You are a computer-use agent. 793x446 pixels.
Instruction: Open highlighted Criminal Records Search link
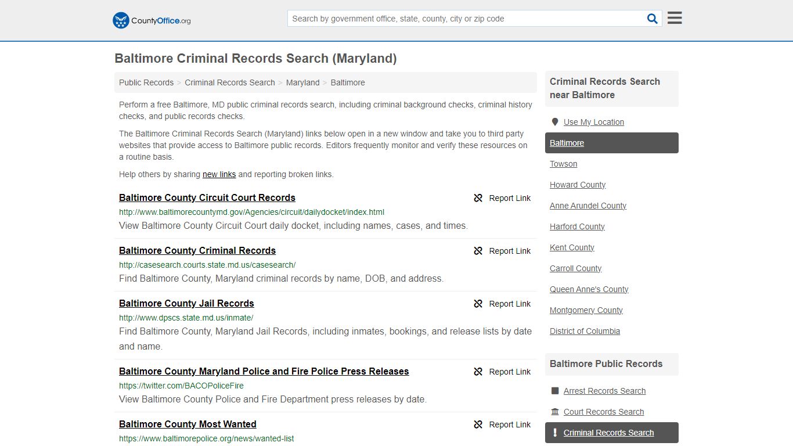tap(608, 433)
